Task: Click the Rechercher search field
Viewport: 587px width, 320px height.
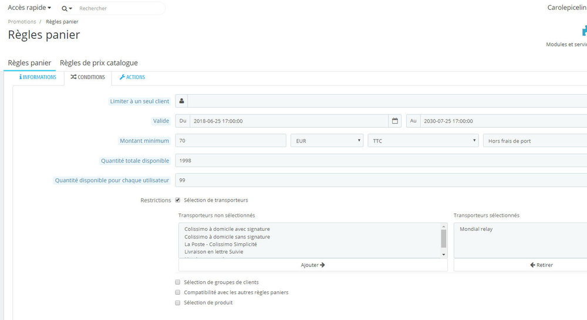Action: [120, 8]
